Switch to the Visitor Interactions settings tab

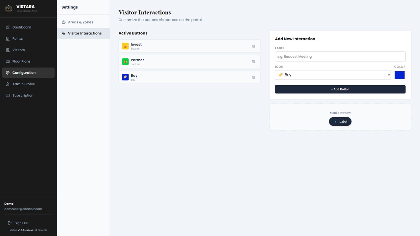(85, 33)
